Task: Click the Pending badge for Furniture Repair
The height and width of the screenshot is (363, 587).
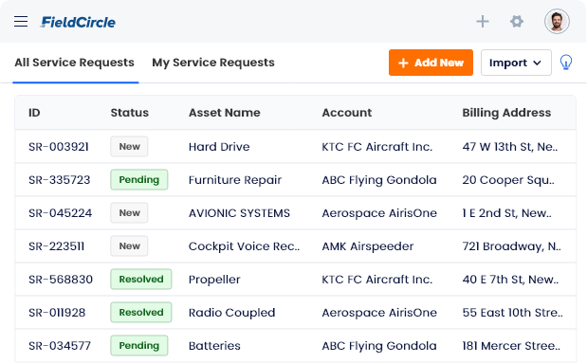Action: pyautogui.click(x=138, y=180)
